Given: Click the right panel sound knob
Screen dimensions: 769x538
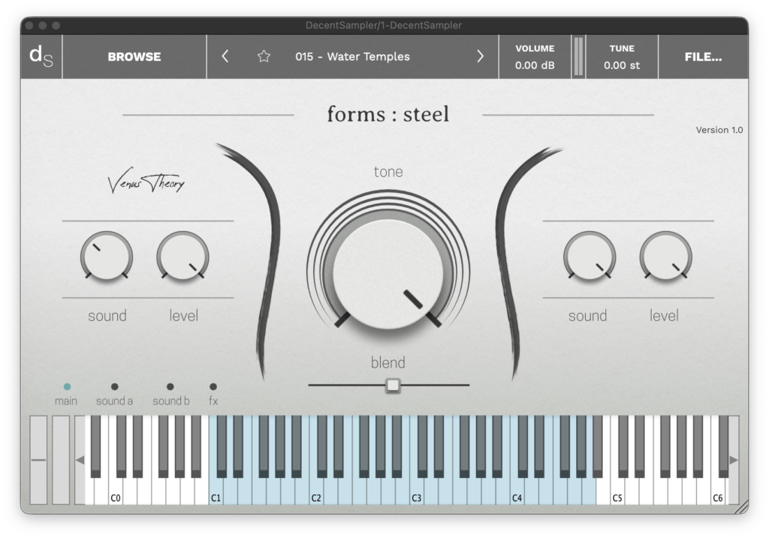Looking at the screenshot, I should pyautogui.click(x=590, y=257).
